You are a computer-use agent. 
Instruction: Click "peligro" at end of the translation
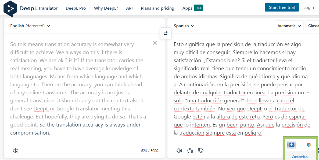click(x=253, y=133)
